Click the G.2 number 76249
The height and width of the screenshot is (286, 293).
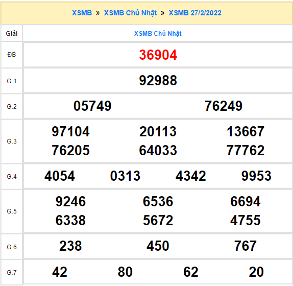(224, 106)
